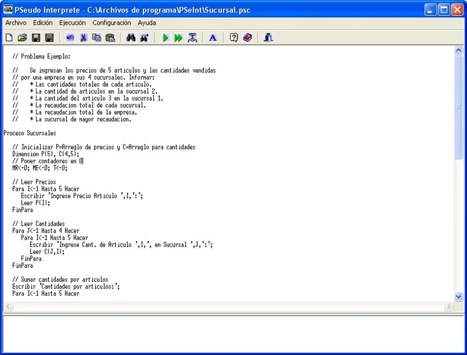The height and width of the screenshot is (355, 467).
Task: Copy the selection using the toolbar
Action: click(97, 38)
